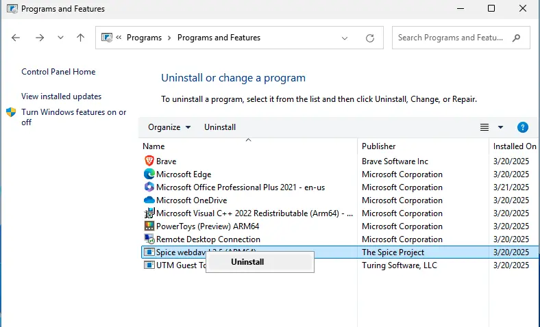Expand the view options dropdown arrow

500,127
